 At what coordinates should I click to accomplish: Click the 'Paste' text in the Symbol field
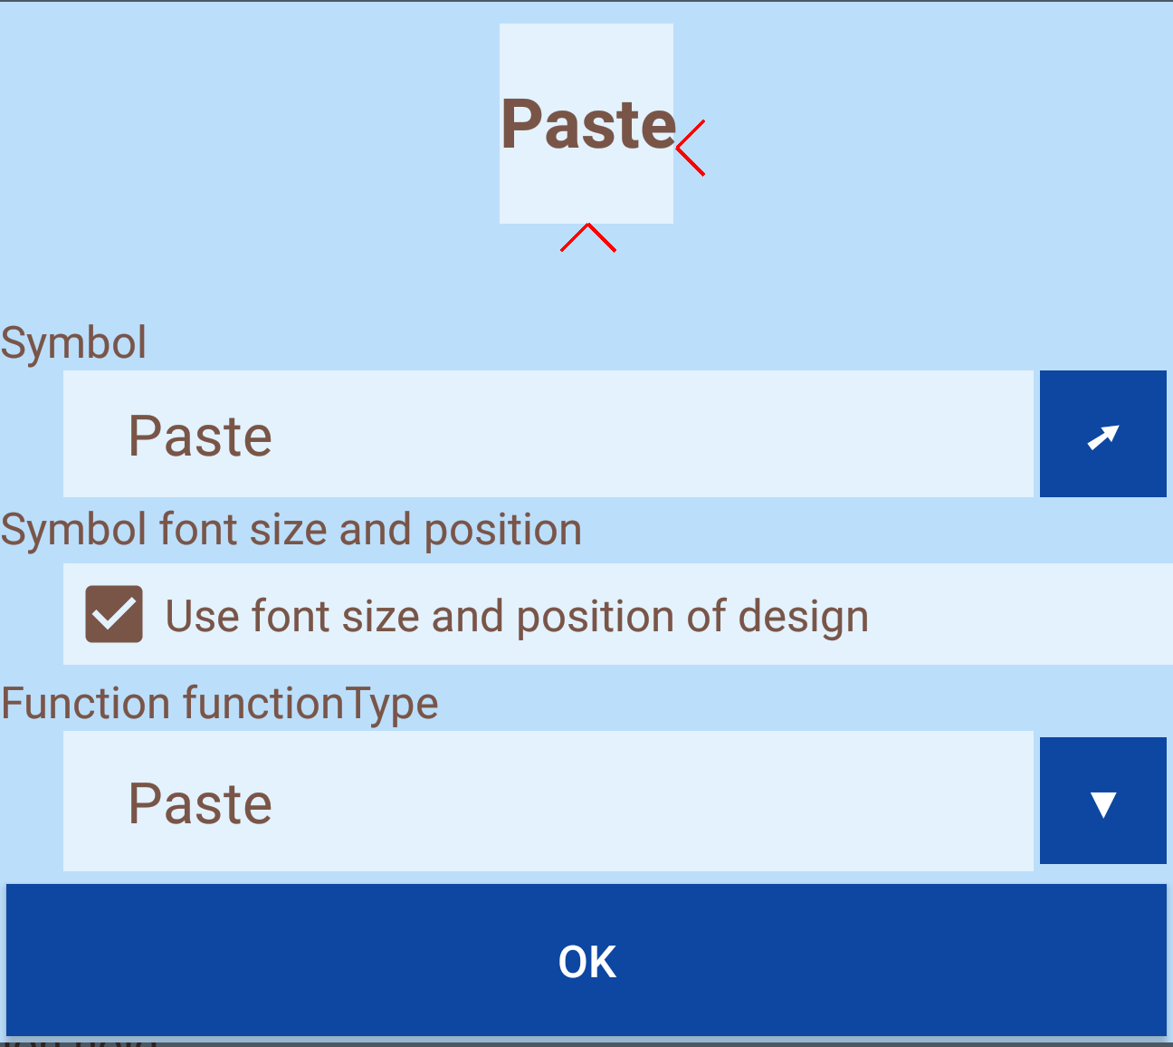[200, 437]
